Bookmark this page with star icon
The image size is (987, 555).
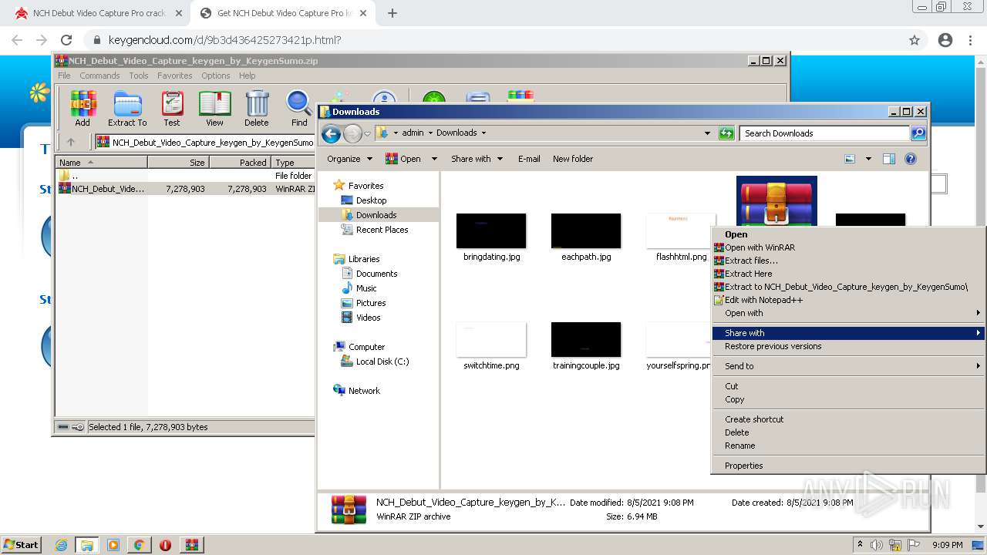pos(915,40)
